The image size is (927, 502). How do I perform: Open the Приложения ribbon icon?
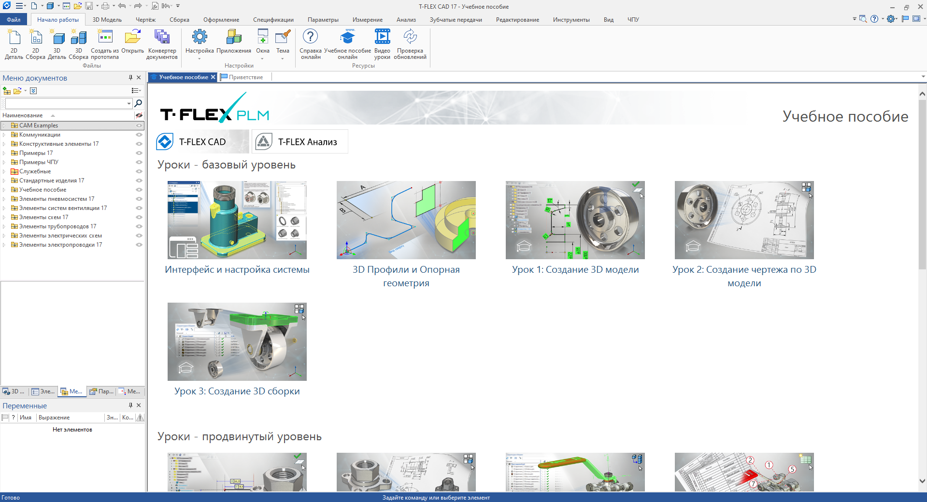(x=234, y=42)
